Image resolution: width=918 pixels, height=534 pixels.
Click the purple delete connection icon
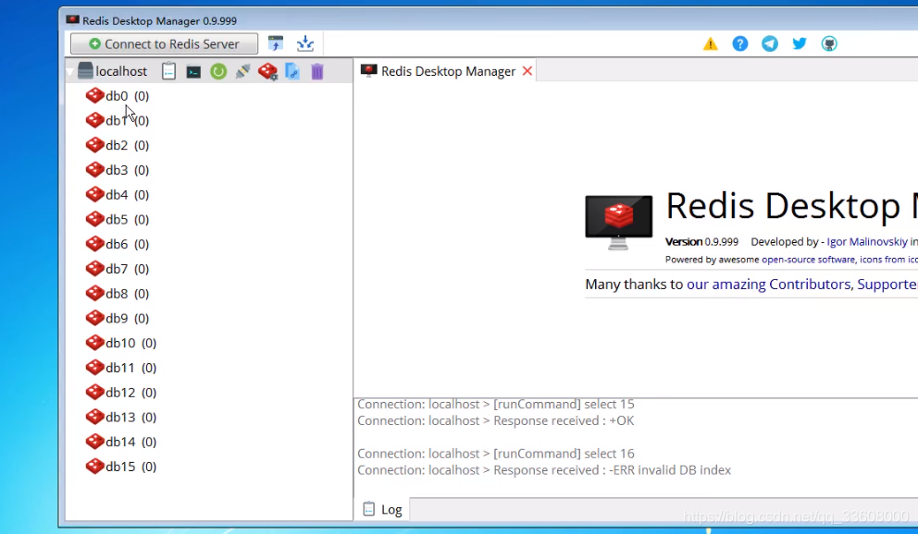pos(317,71)
